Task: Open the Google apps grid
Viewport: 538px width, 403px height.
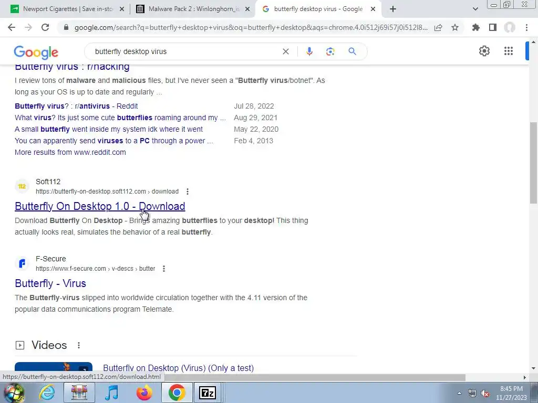Action: tap(509, 51)
